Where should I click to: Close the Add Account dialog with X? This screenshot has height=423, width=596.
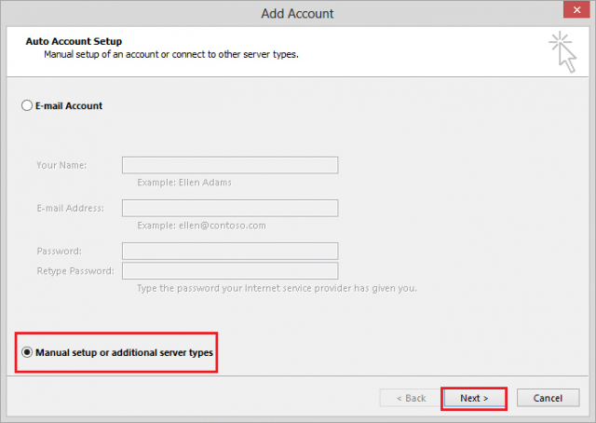point(576,10)
